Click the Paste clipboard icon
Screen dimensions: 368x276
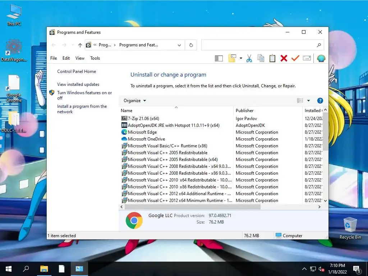click(272, 58)
